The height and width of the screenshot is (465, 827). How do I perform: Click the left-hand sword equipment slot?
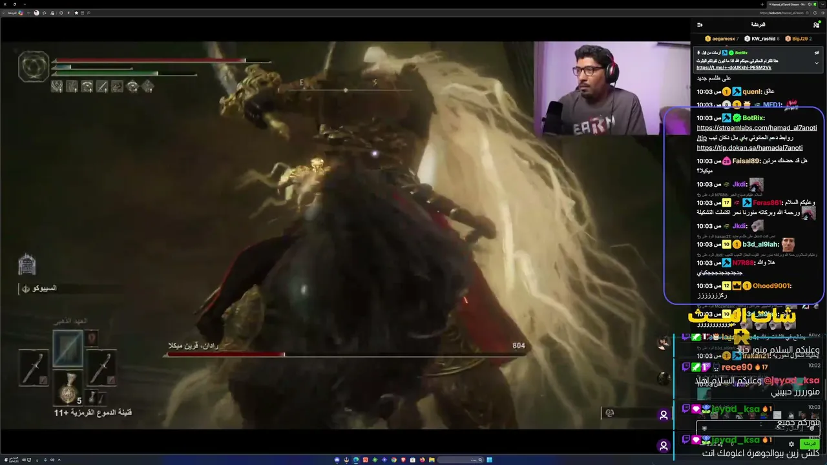coord(34,367)
